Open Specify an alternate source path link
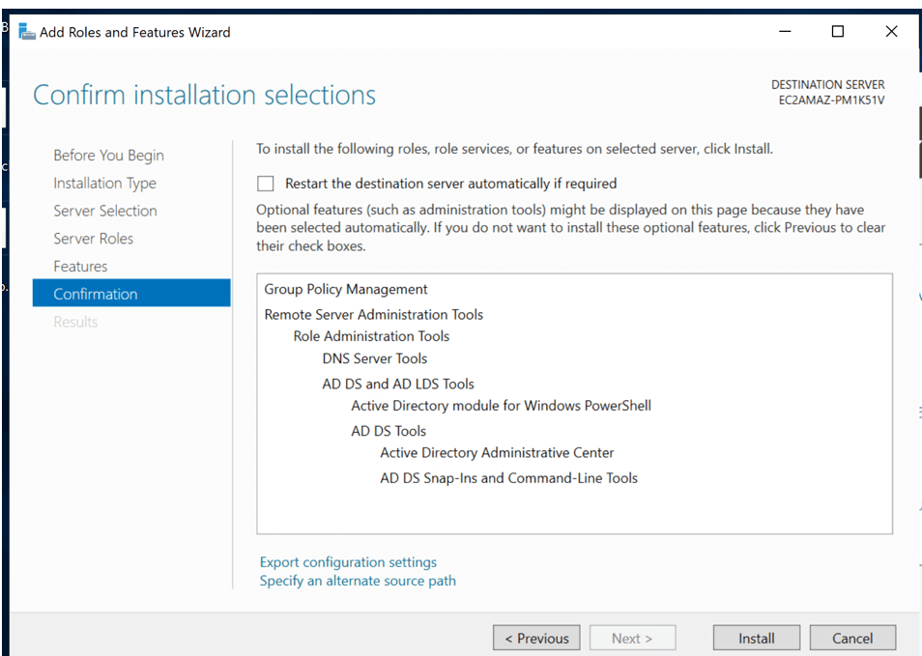Image resolution: width=922 pixels, height=656 pixels. (358, 581)
